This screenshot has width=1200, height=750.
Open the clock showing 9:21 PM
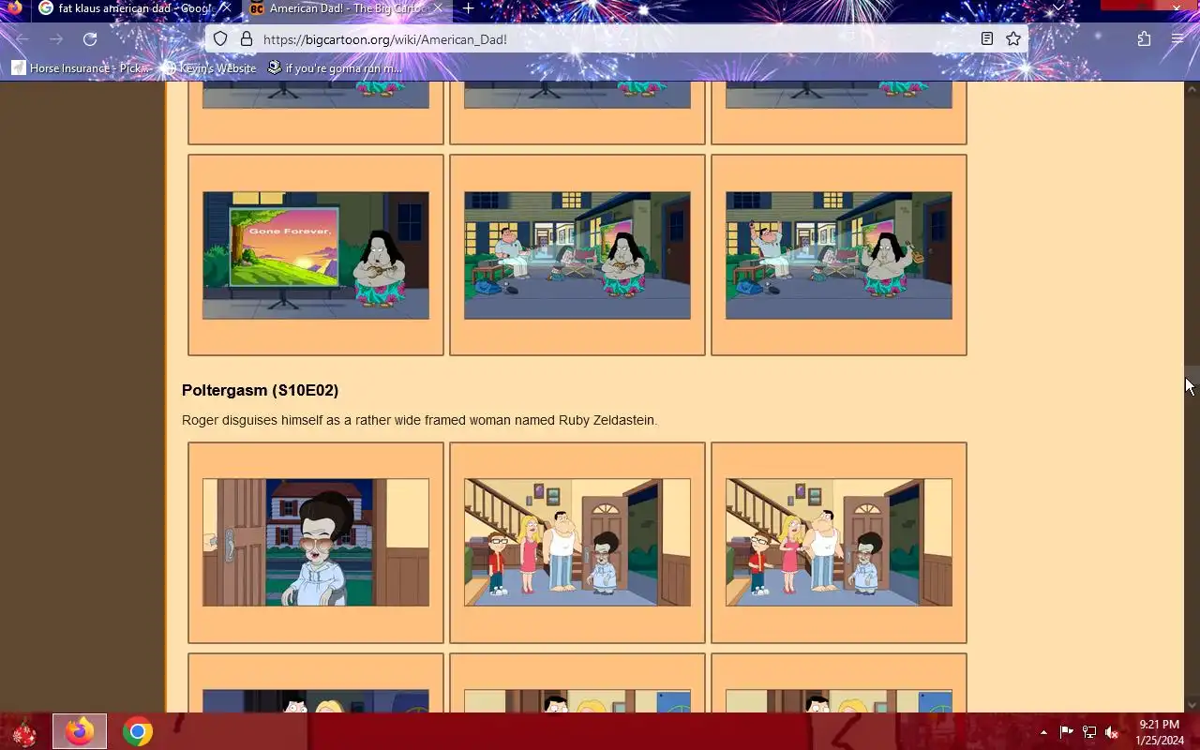(1159, 732)
